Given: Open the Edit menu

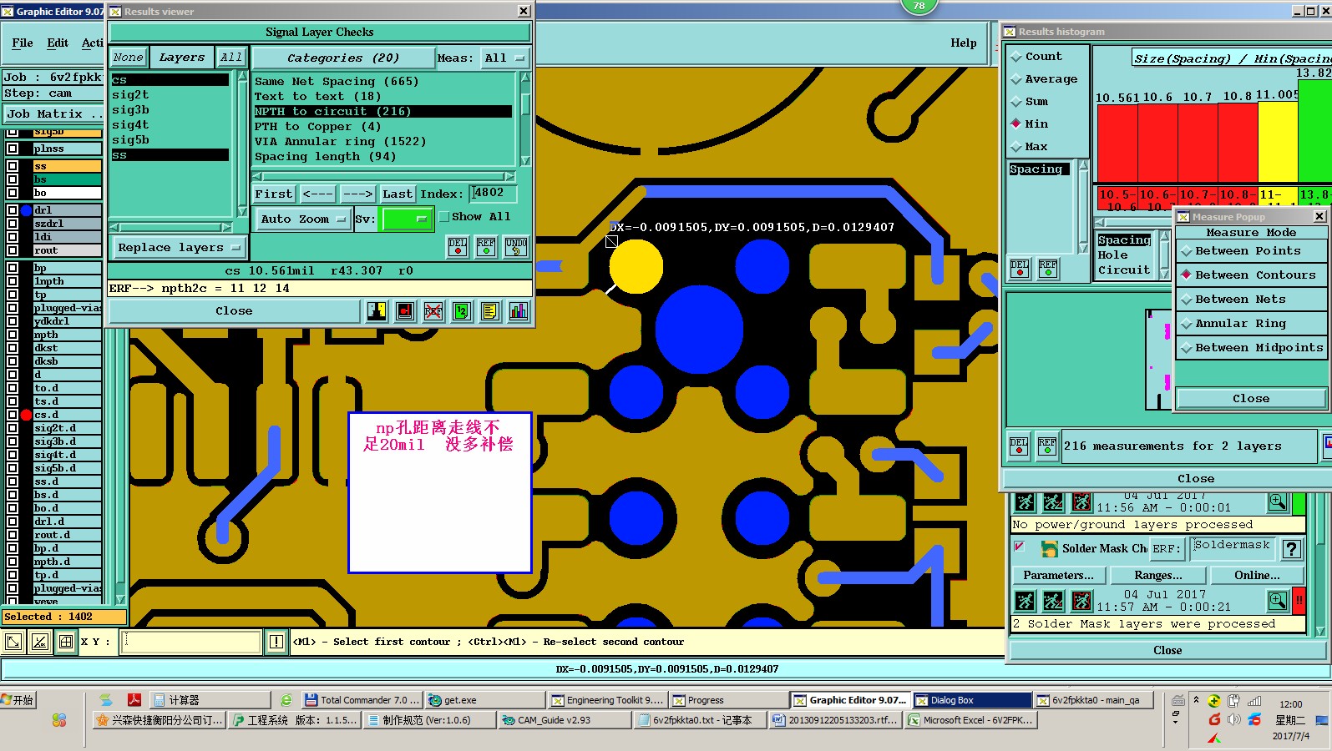Looking at the screenshot, I should pyautogui.click(x=58, y=43).
